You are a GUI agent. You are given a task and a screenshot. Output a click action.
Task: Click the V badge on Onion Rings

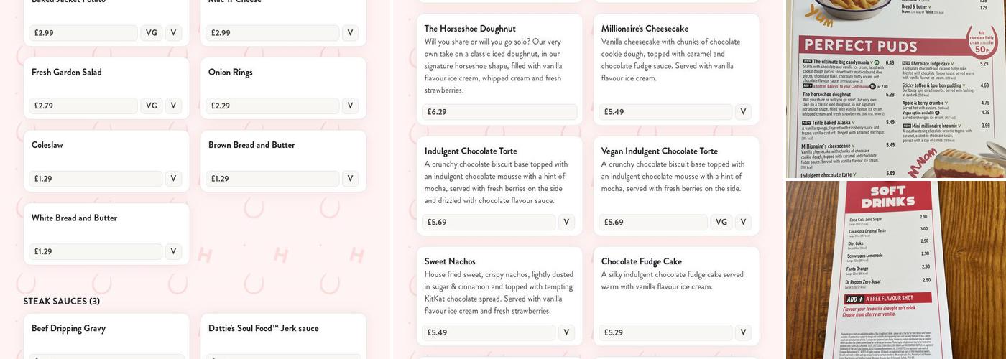pyautogui.click(x=350, y=106)
